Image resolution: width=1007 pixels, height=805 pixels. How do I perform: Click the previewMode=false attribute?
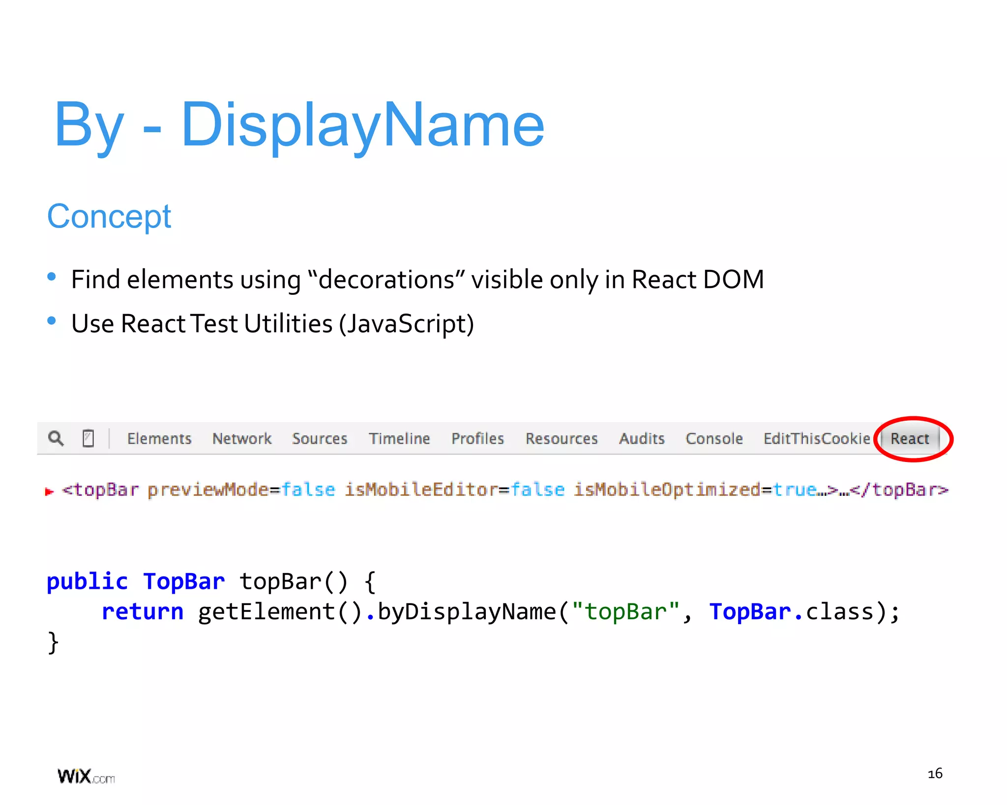[241, 490]
